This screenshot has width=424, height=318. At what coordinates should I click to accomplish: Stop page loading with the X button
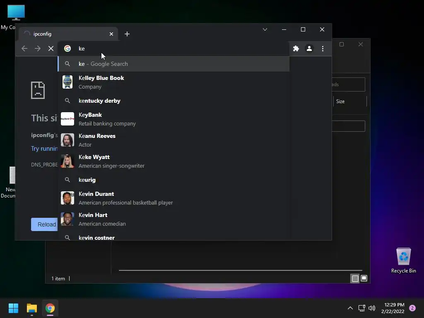click(x=51, y=48)
